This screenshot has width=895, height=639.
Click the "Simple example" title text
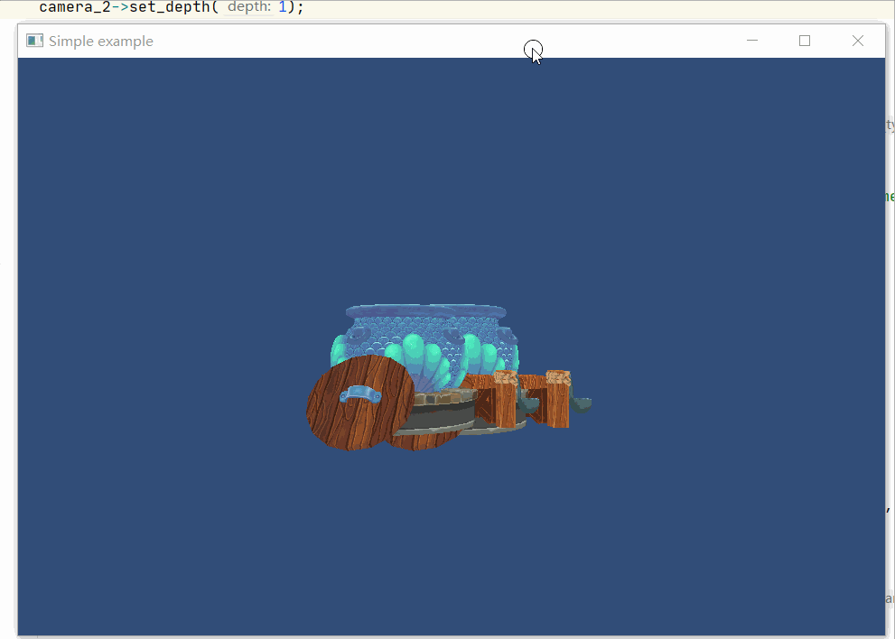coord(101,42)
